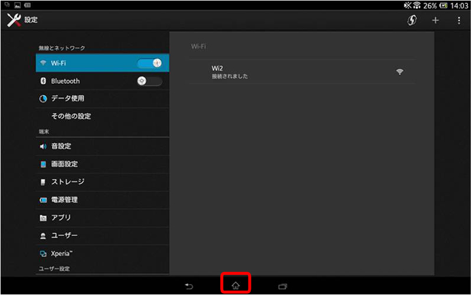
Task: Open Xperia settings entry
Action: tap(102, 254)
